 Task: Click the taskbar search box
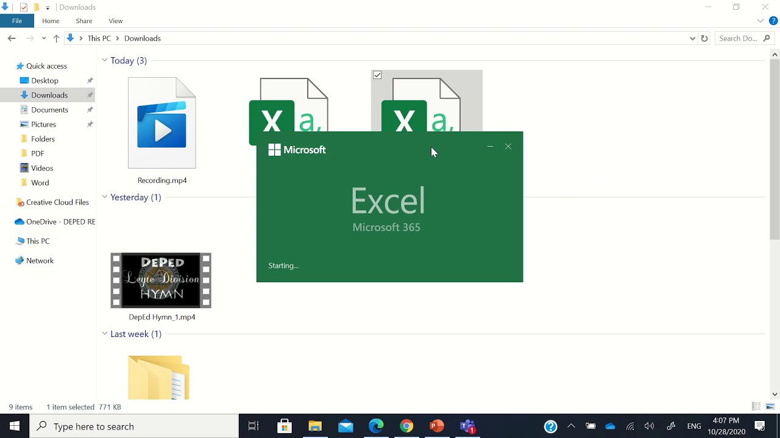134,426
